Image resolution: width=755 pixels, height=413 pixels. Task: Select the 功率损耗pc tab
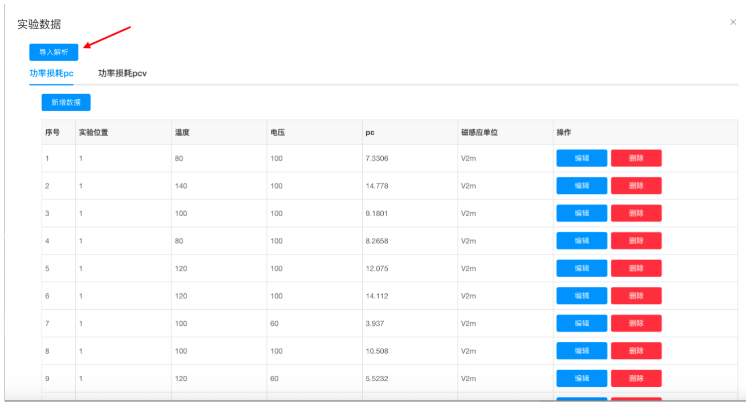[51, 74]
